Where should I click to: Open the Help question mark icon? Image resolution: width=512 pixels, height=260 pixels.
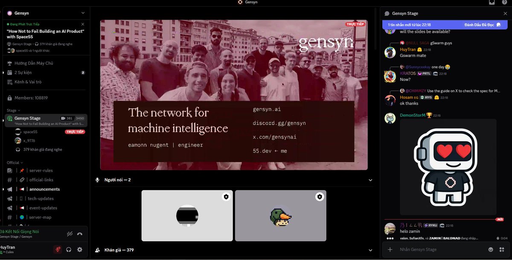click(505, 2)
